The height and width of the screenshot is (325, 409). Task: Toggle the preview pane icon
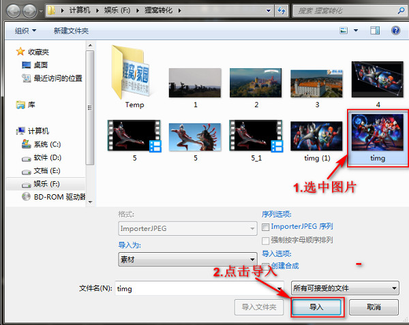pos(375,31)
